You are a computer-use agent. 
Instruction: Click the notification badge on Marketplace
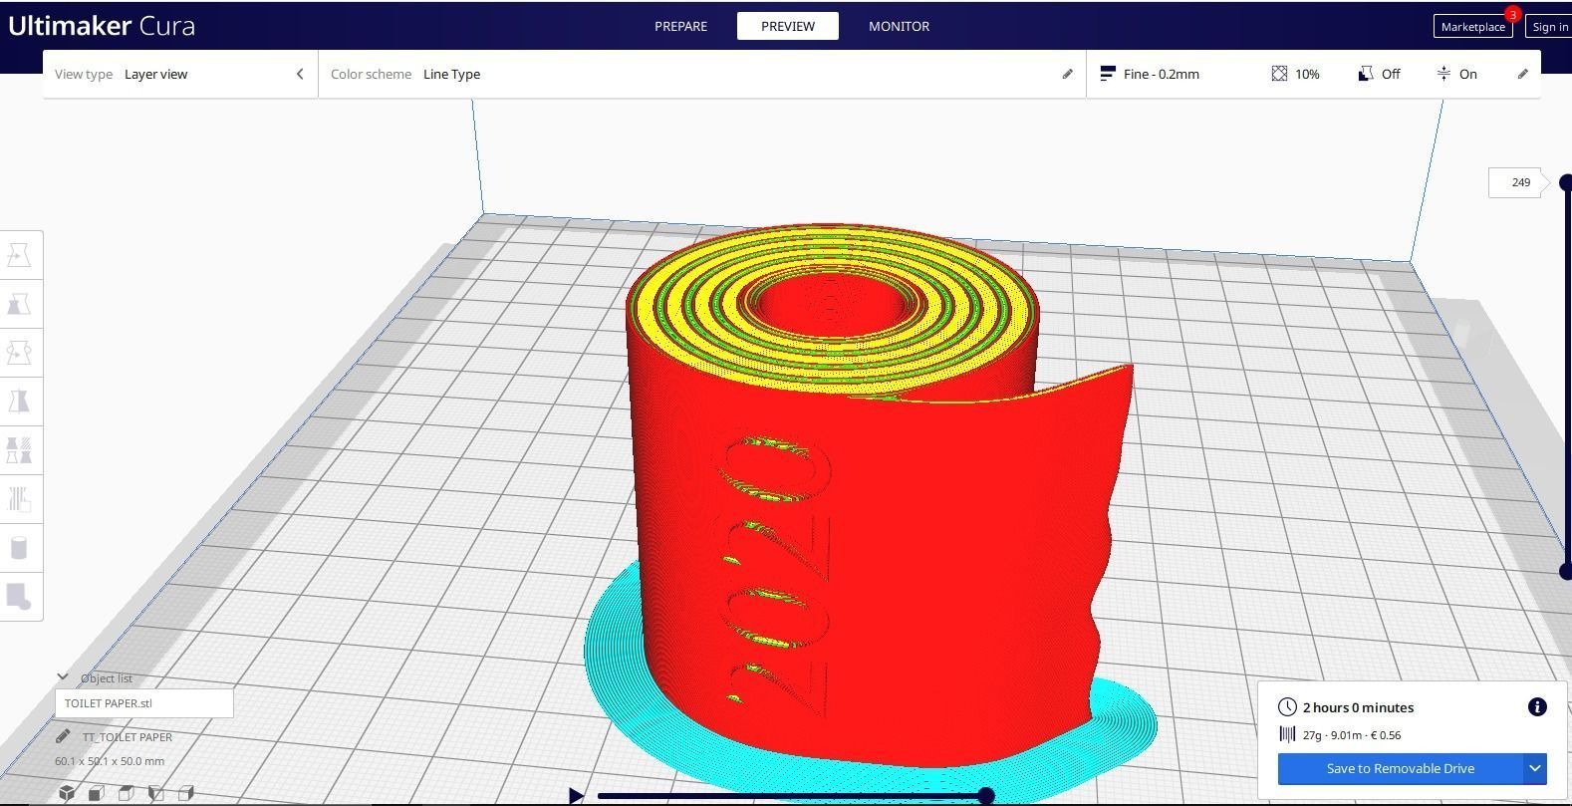pos(1513,14)
